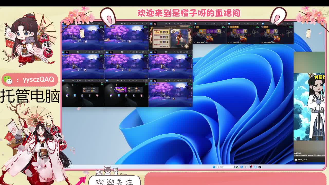The width and height of the screenshot is (329, 185).
Task: Open the hamburger menu in the bottom-row first emulator window
Action: click(x=92, y=80)
